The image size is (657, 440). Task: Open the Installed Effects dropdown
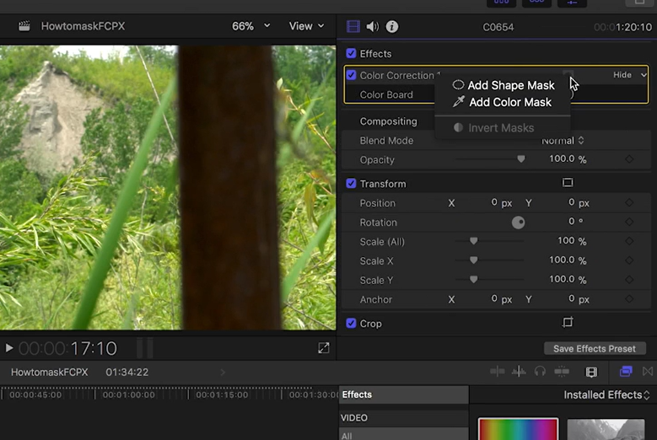tap(606, 394)
